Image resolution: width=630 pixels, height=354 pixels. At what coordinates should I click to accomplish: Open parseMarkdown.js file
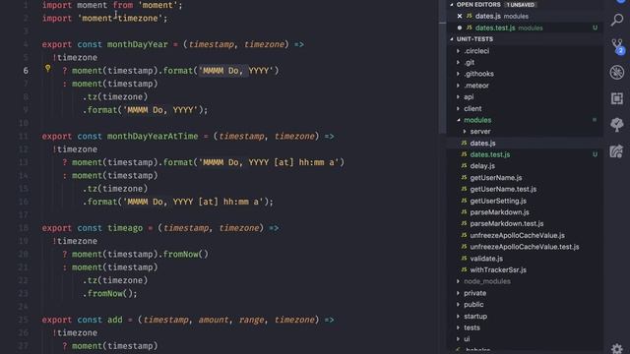[499, 212]
